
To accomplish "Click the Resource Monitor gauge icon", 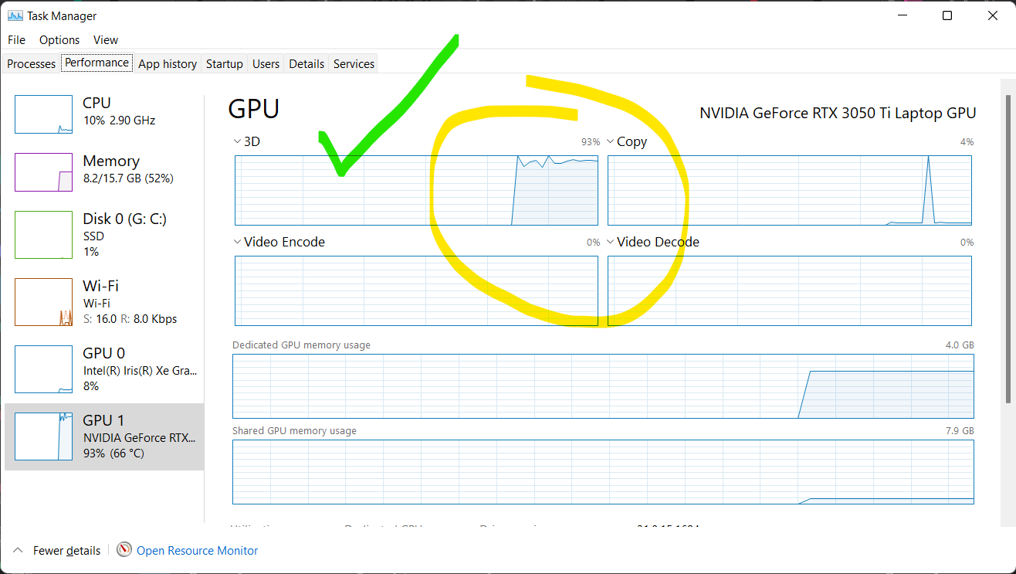I will pos(124,550).
